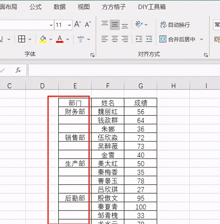Click the Decrease Font Size icon
Image resolution: width=220 pixels, height=224 pixels.
coord(88,24)
